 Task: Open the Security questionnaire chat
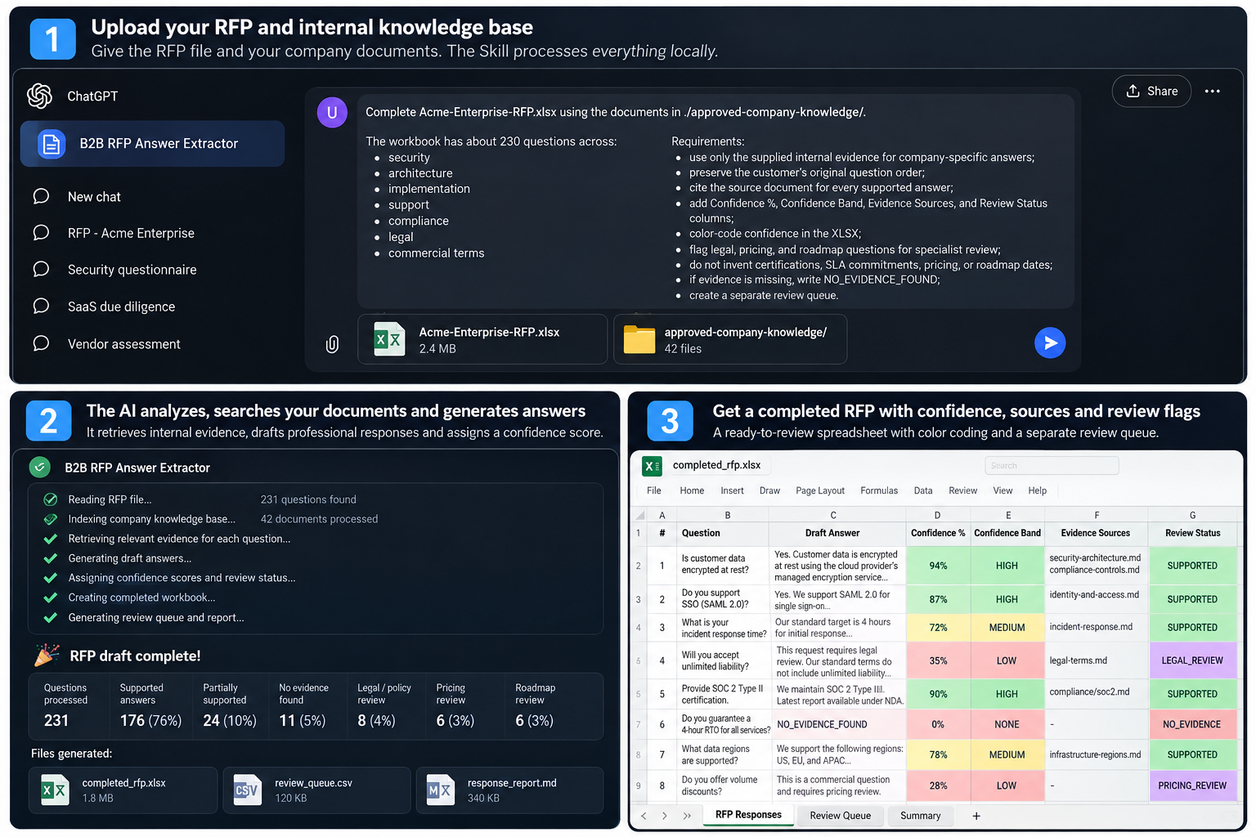coord(132,270)
